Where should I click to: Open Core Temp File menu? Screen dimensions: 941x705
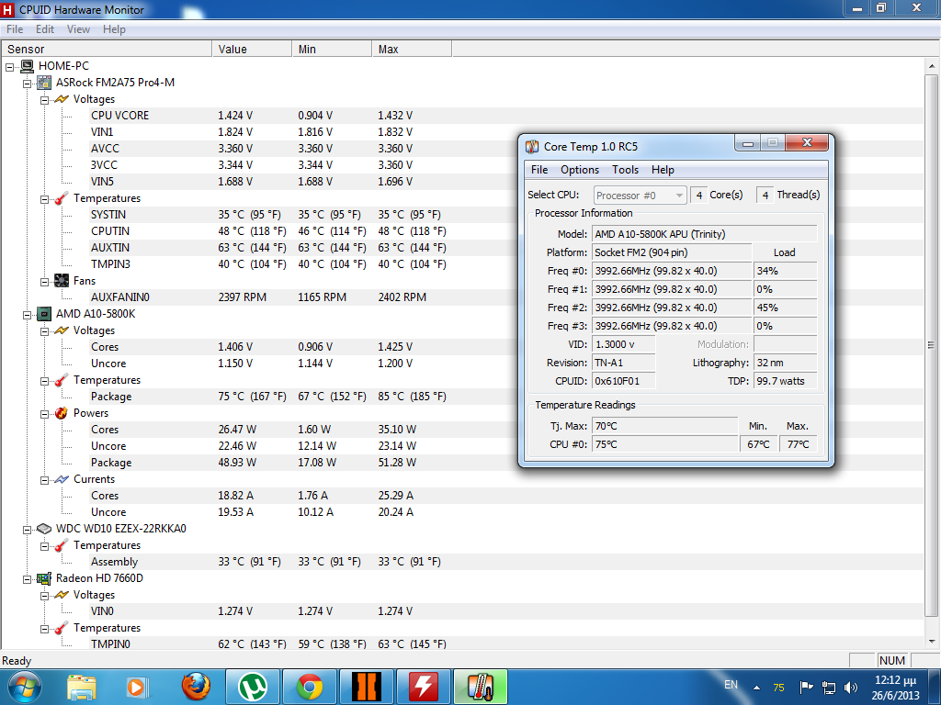pyautogui.click(x=539, y=170)
